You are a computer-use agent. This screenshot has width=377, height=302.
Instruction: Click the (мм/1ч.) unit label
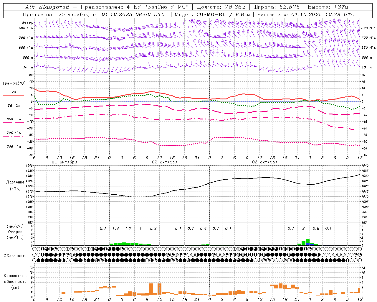[x=15, y=237]
